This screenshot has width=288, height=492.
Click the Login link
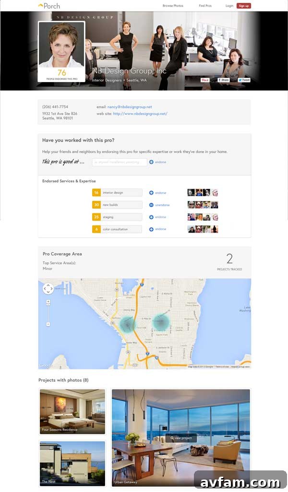(x=229, y=6)
